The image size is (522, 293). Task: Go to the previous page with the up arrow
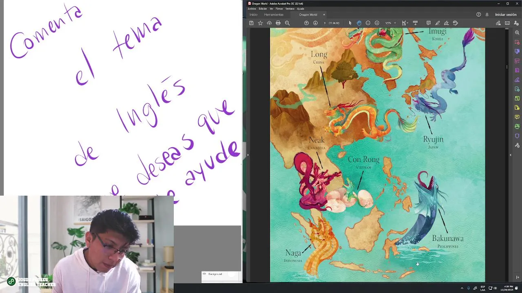306,23
